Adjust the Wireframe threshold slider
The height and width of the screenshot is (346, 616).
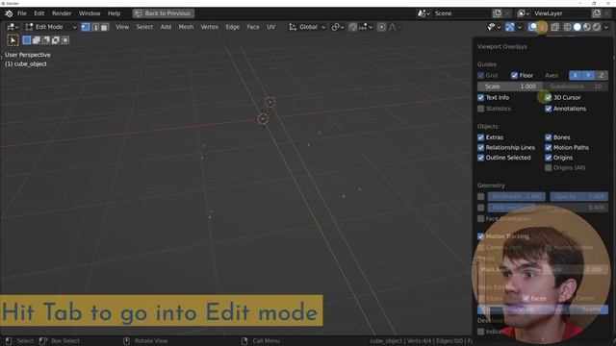coord(516,196)
